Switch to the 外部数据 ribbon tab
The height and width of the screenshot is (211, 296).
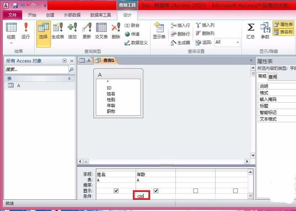(72, 15)
